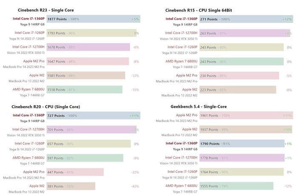Click Apple M2 label with 223 Points

pos(189,89)
